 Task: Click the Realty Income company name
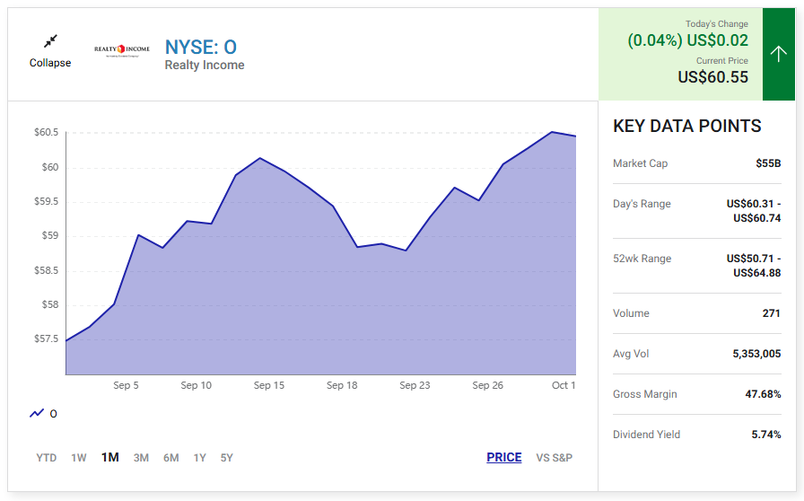(204, 66)
